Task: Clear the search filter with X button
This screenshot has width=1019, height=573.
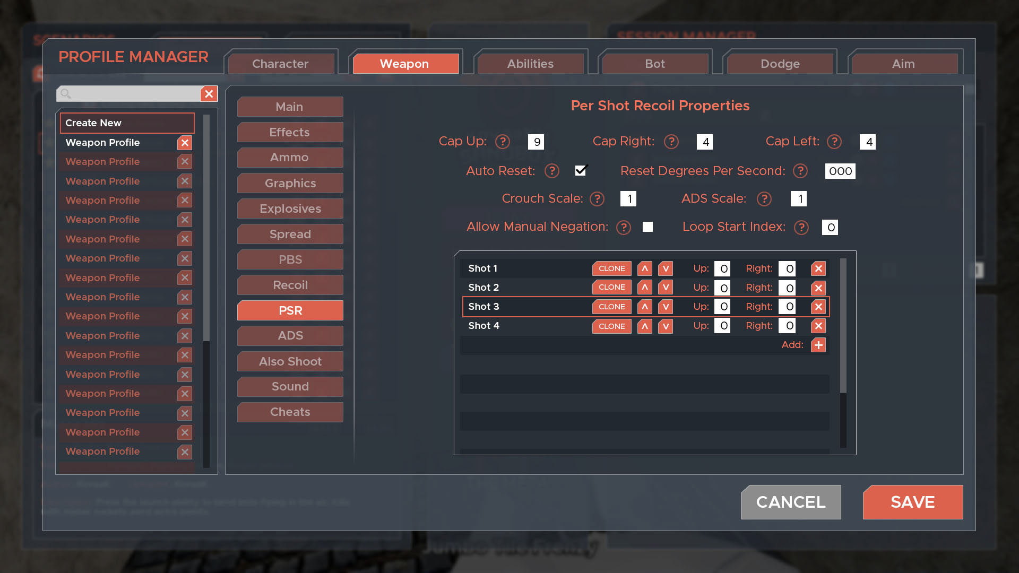Action: coord(209,93)
